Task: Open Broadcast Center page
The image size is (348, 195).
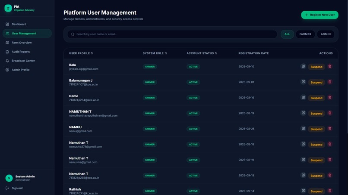Action: (27, 61)
